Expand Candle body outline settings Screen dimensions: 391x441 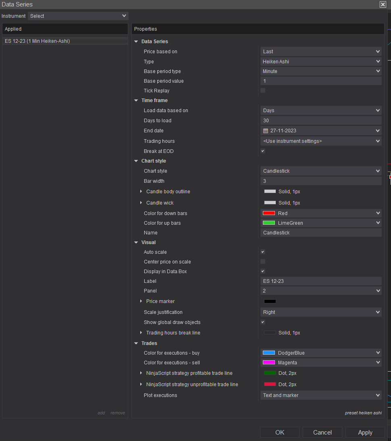click(x=141, y=192)
